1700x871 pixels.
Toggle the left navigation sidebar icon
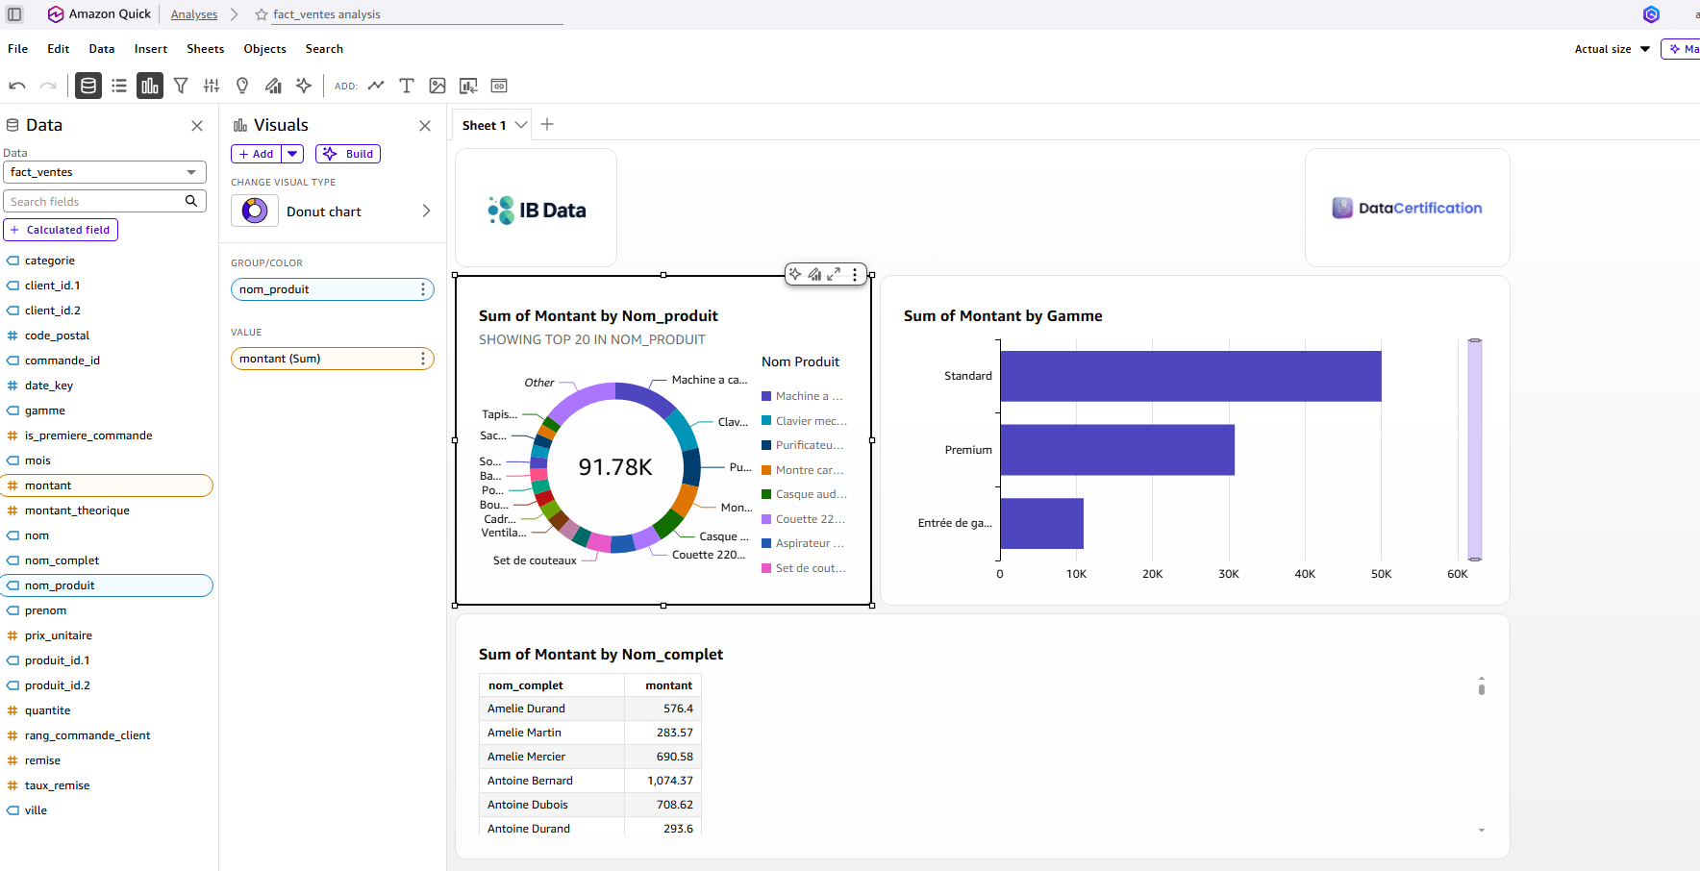[14, 14]
